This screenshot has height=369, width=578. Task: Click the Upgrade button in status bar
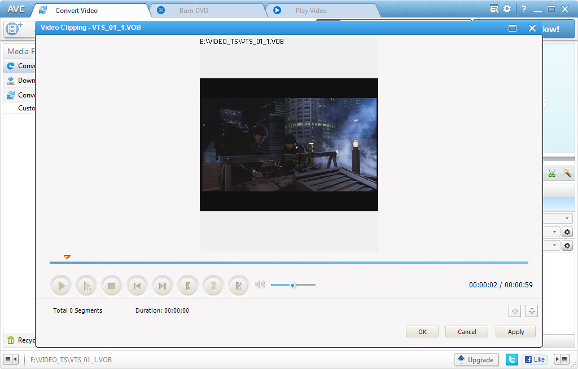point(476,360)
